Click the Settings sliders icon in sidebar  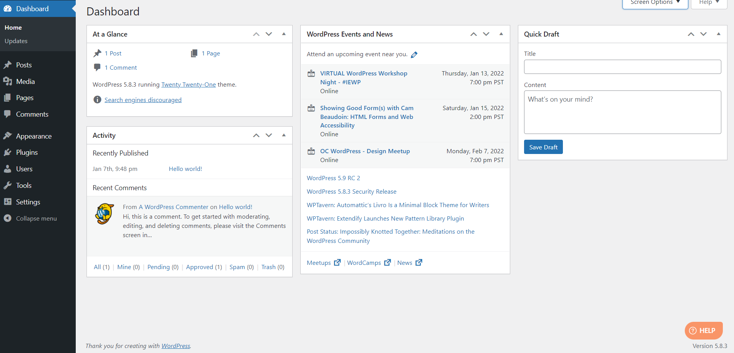click(8, 202)
